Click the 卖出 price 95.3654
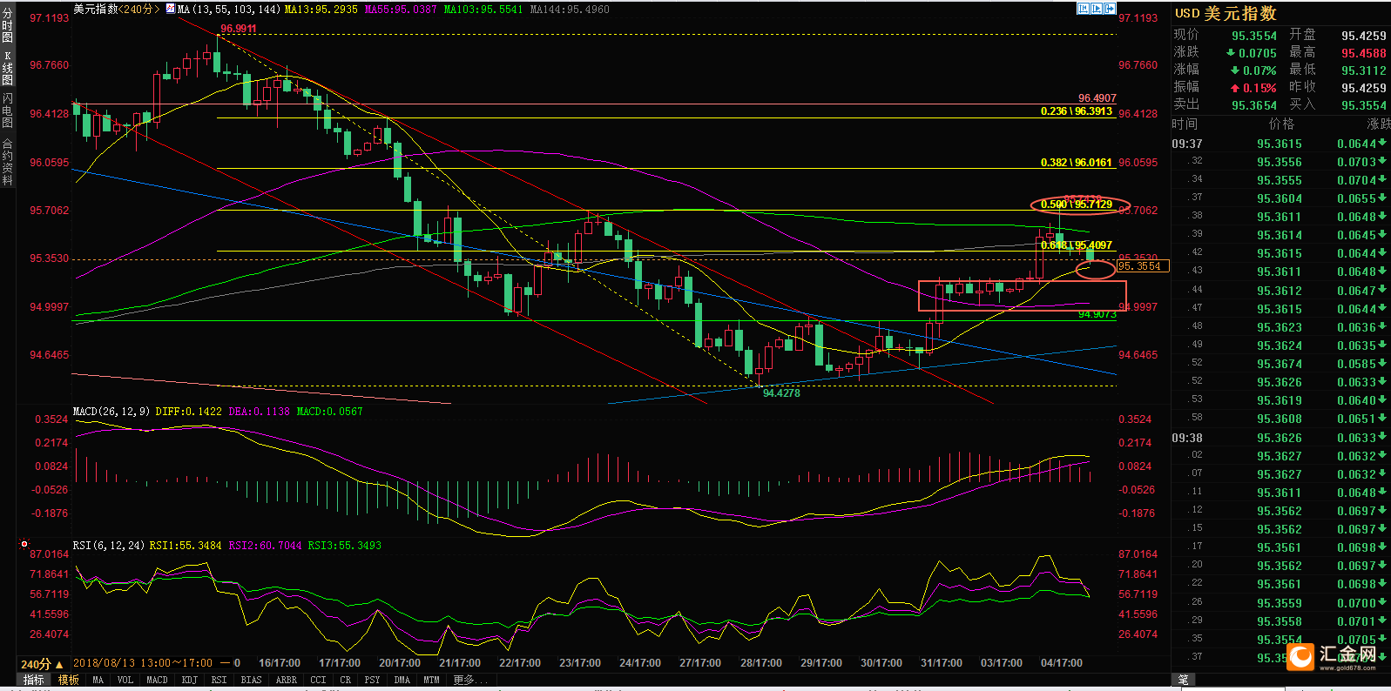Viewport: 1391px width, 691px height. [x=1254, y=105]
